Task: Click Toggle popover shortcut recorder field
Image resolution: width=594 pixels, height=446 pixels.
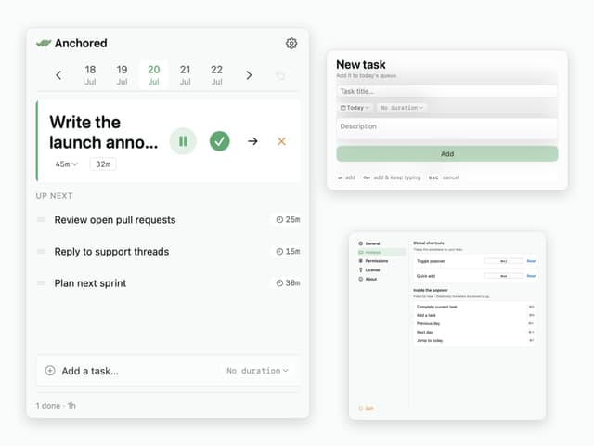Action: (503, 261)
